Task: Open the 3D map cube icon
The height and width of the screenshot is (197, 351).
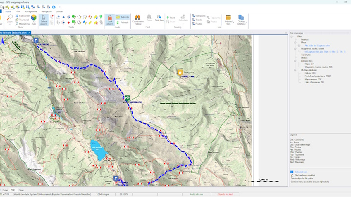Action: point(34,20)
